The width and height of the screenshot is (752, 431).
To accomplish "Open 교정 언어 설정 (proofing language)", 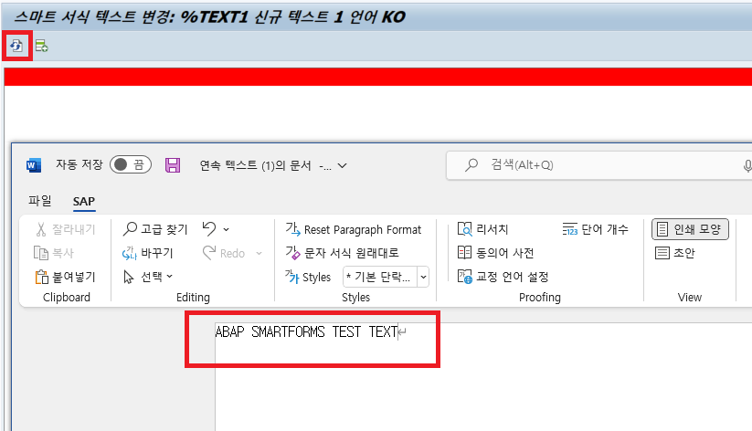I will point(503,277).
